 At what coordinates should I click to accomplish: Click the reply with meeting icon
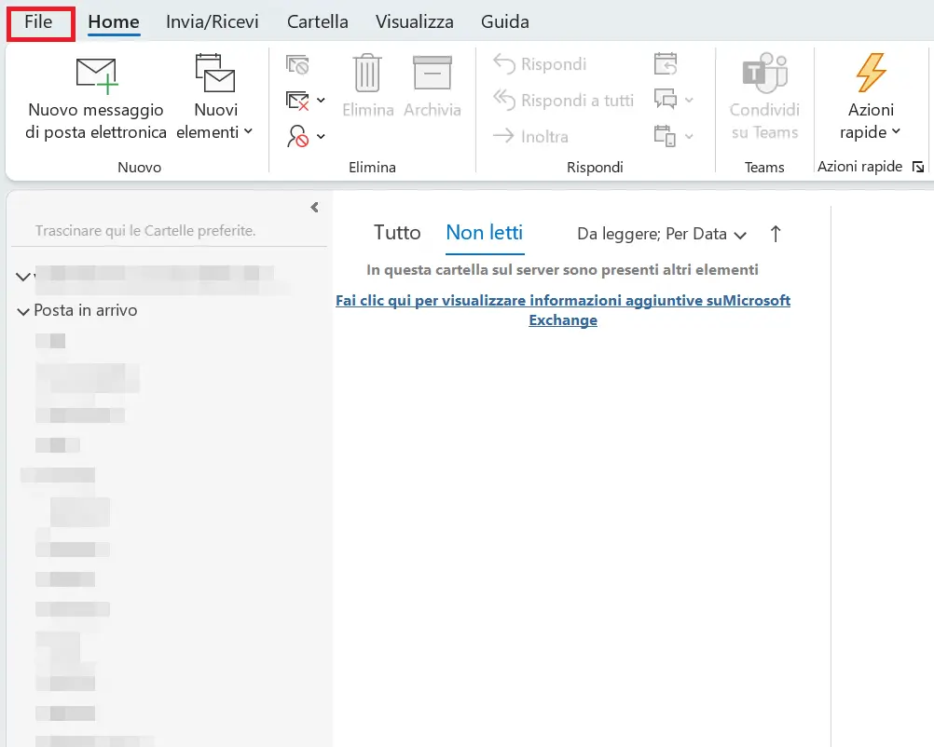point(666,63)
